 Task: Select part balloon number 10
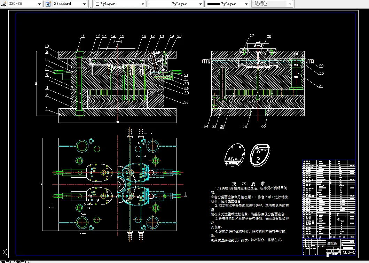(x=47, y=46)
